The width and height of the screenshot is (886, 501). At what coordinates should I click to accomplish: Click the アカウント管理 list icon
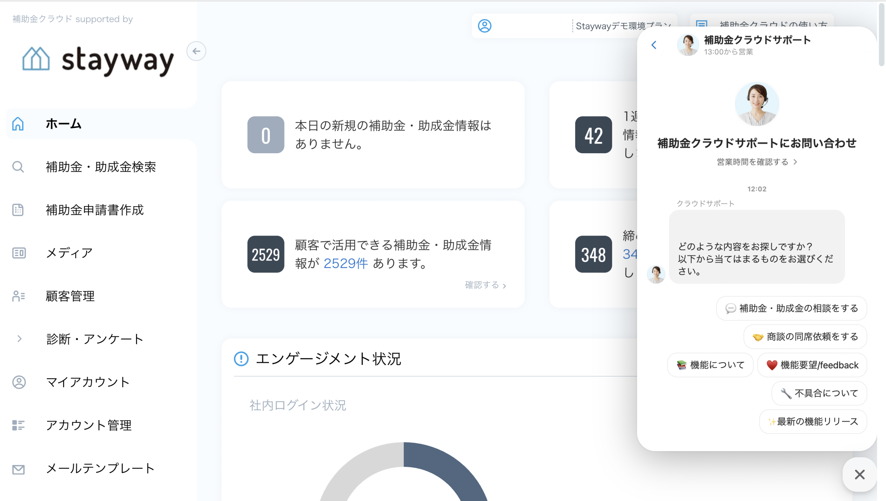pyautogui.click(x=18, y=425)
